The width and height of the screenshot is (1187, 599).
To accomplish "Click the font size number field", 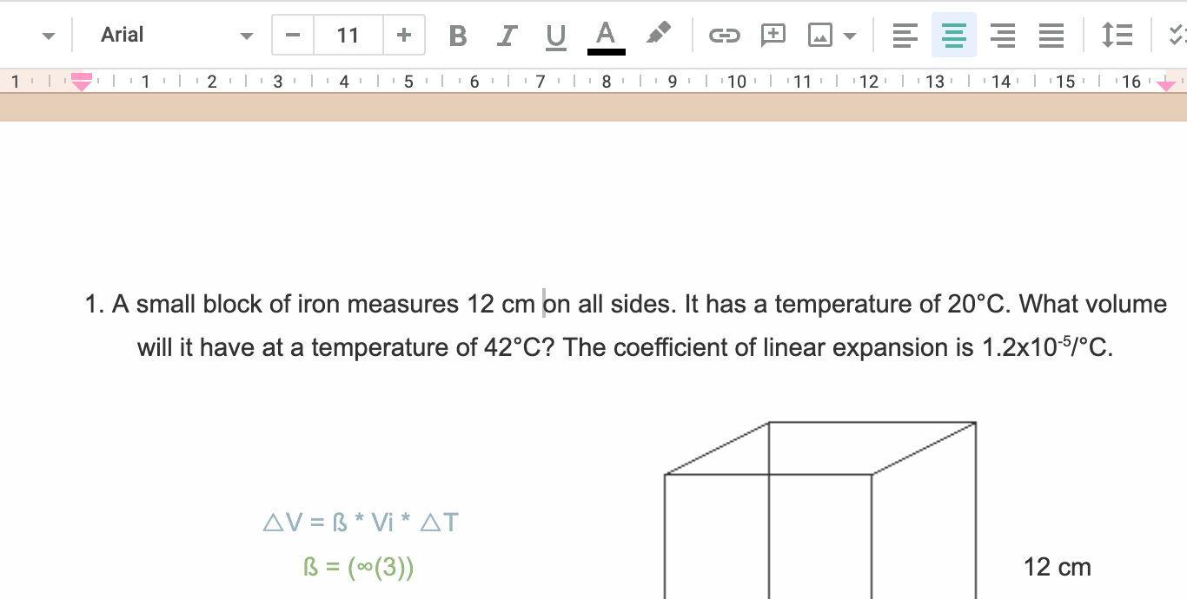I will 348,35.
